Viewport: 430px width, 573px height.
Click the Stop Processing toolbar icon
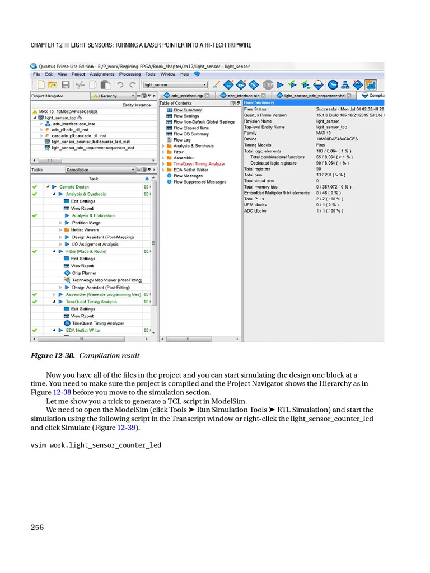point(268,84)
